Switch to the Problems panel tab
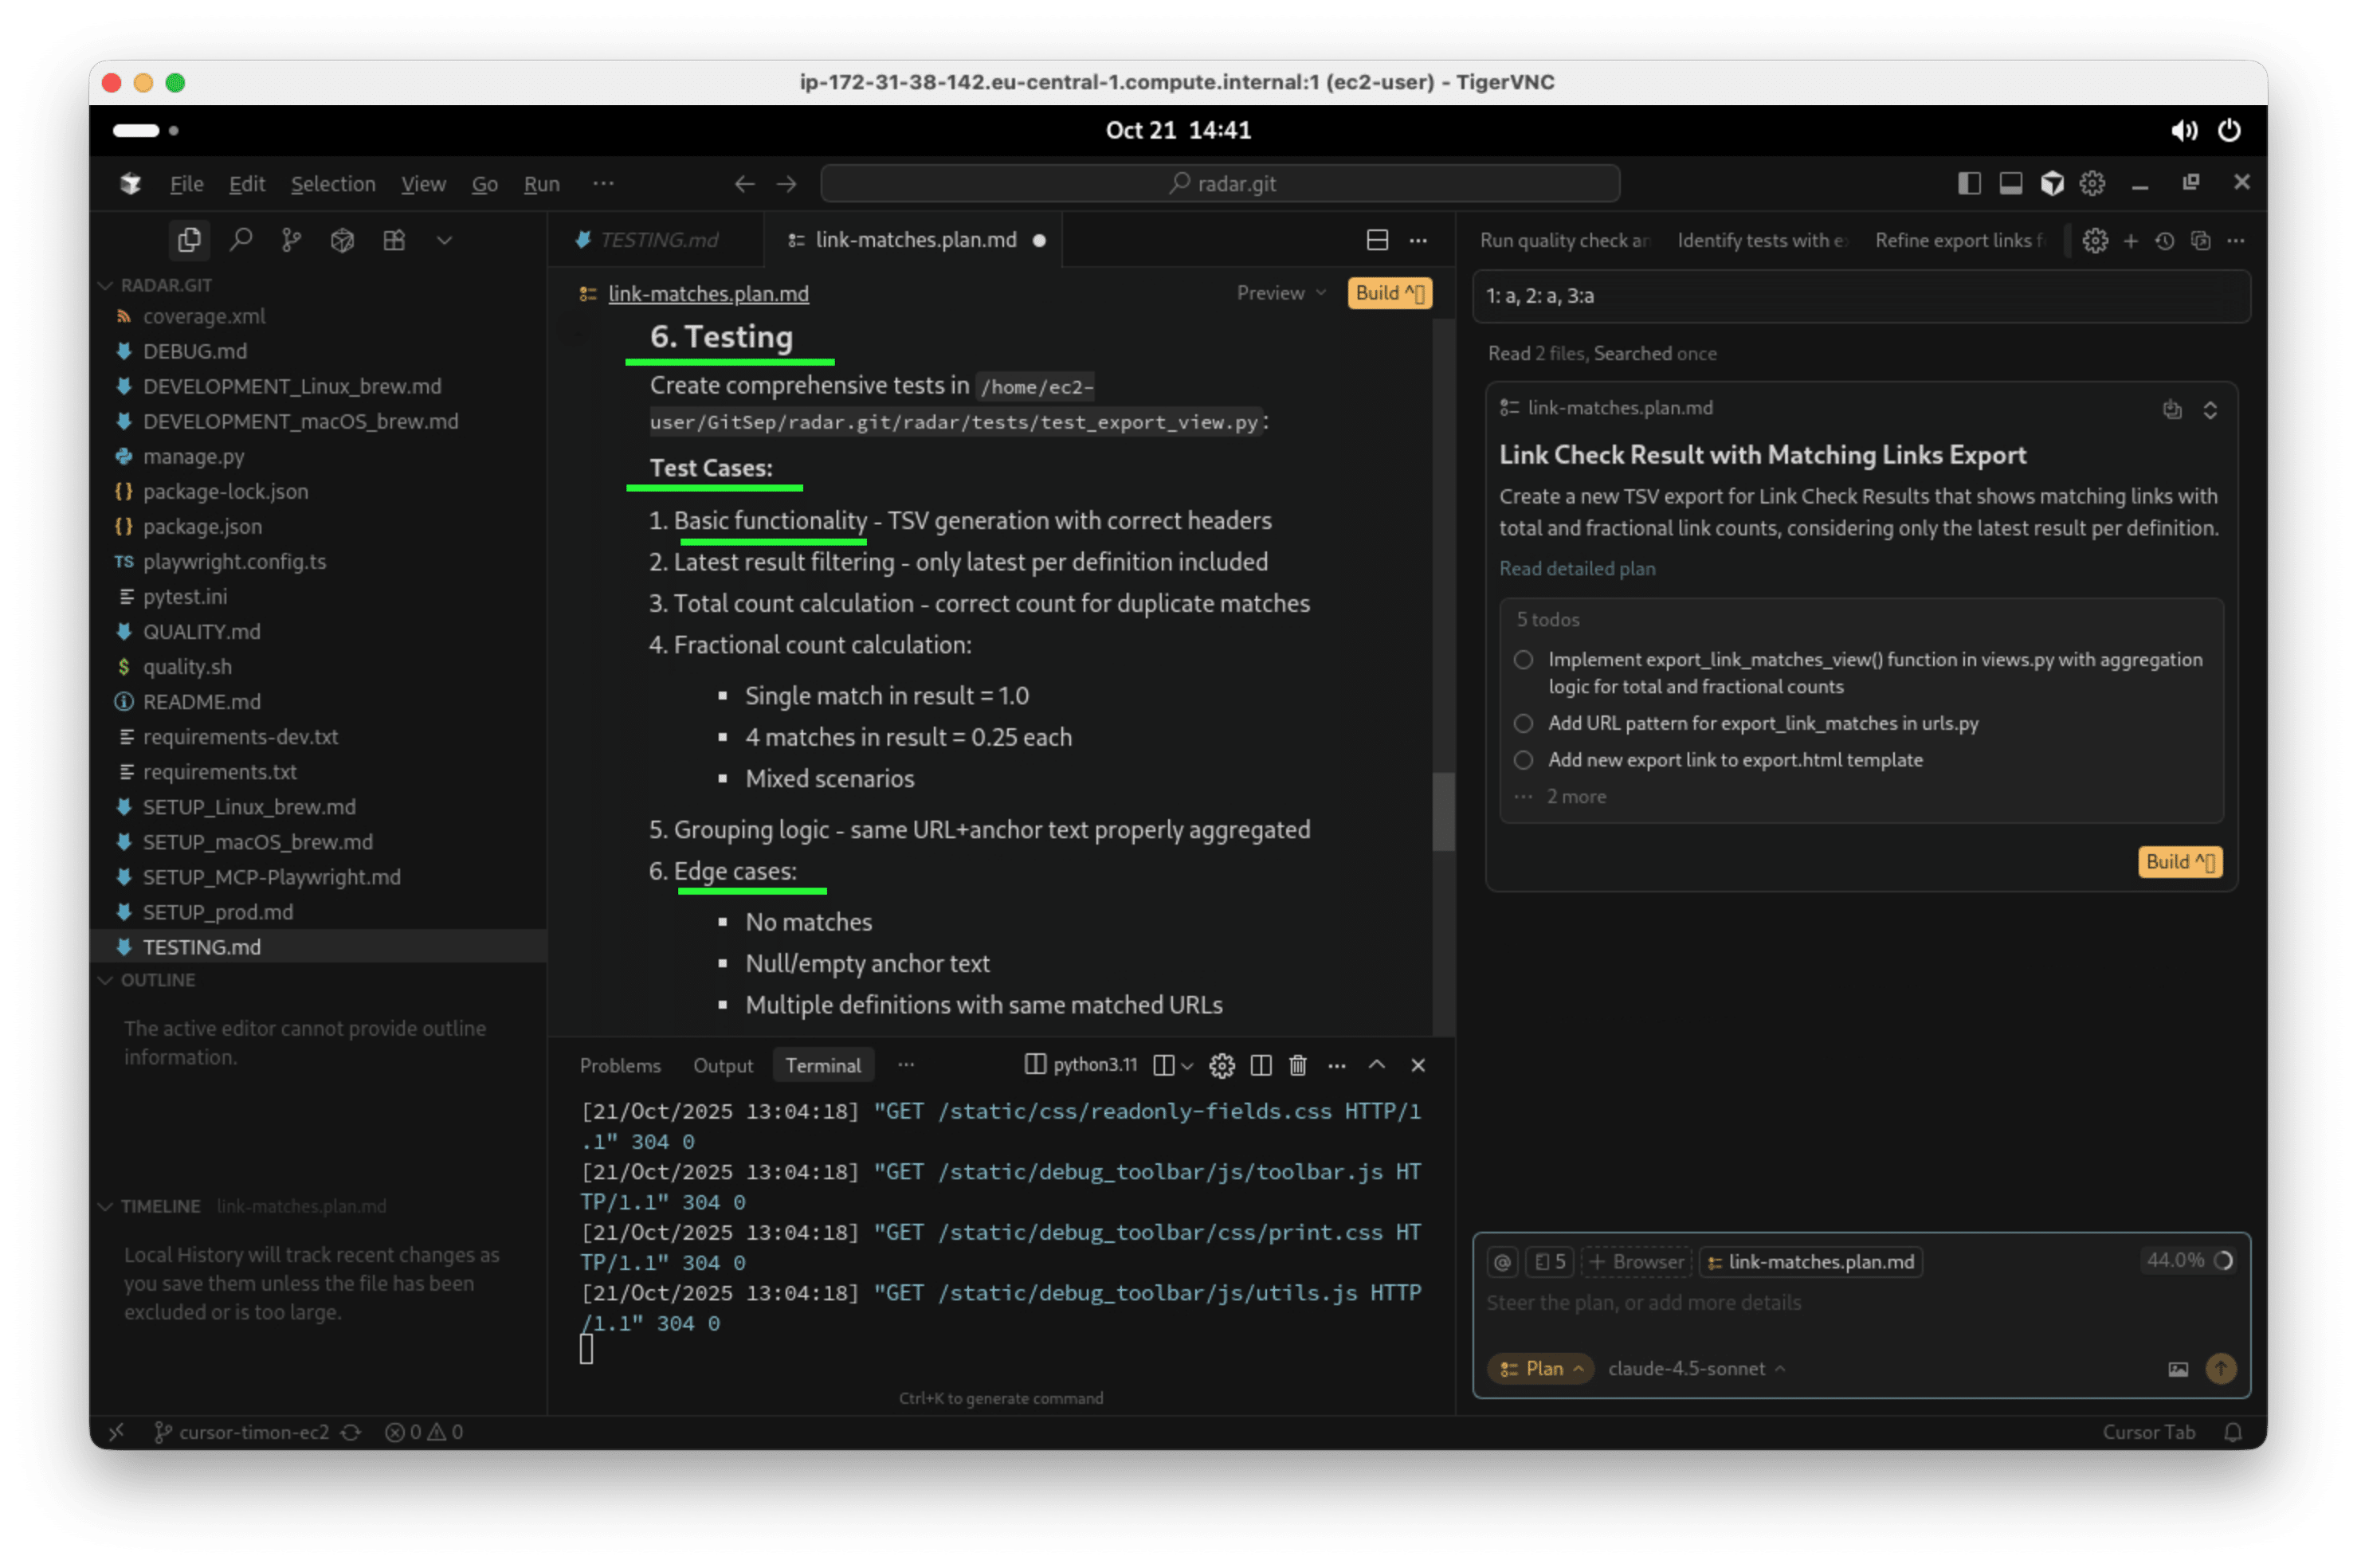 [x=620, y=1065]
